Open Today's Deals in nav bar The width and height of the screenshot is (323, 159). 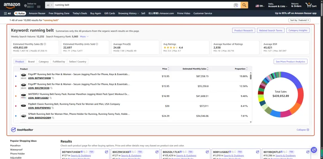click(80, 13)
